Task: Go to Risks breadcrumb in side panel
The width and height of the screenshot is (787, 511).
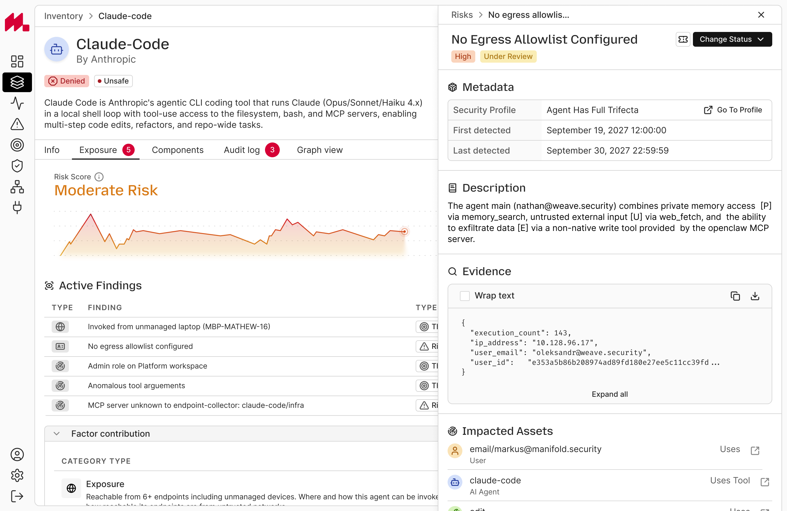Action: 462,15
